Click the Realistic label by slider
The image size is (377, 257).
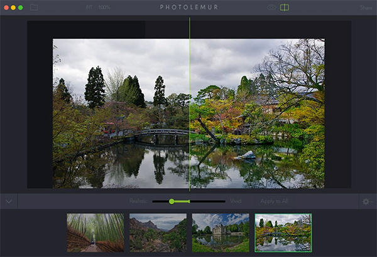tap(138, 201)
